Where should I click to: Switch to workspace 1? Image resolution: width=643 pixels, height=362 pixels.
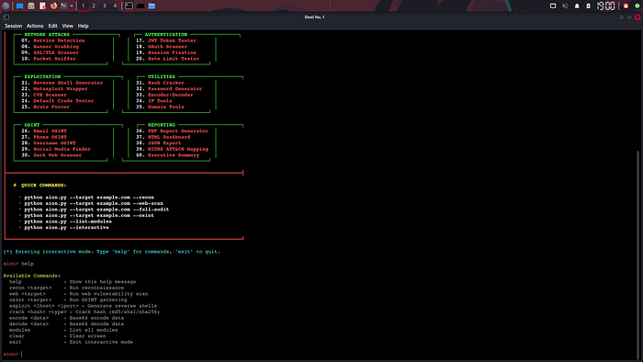[83, 6]
